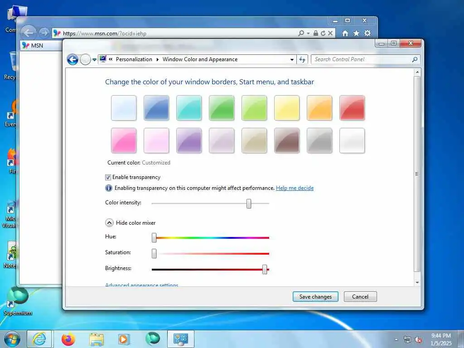Click Internet Explorer taskbar icon
The width and height of the screenshot is (464, 348).
pyautogui.click(x=39, y=339)
